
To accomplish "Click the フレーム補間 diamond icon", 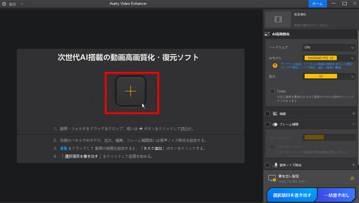I will point(275,124).
